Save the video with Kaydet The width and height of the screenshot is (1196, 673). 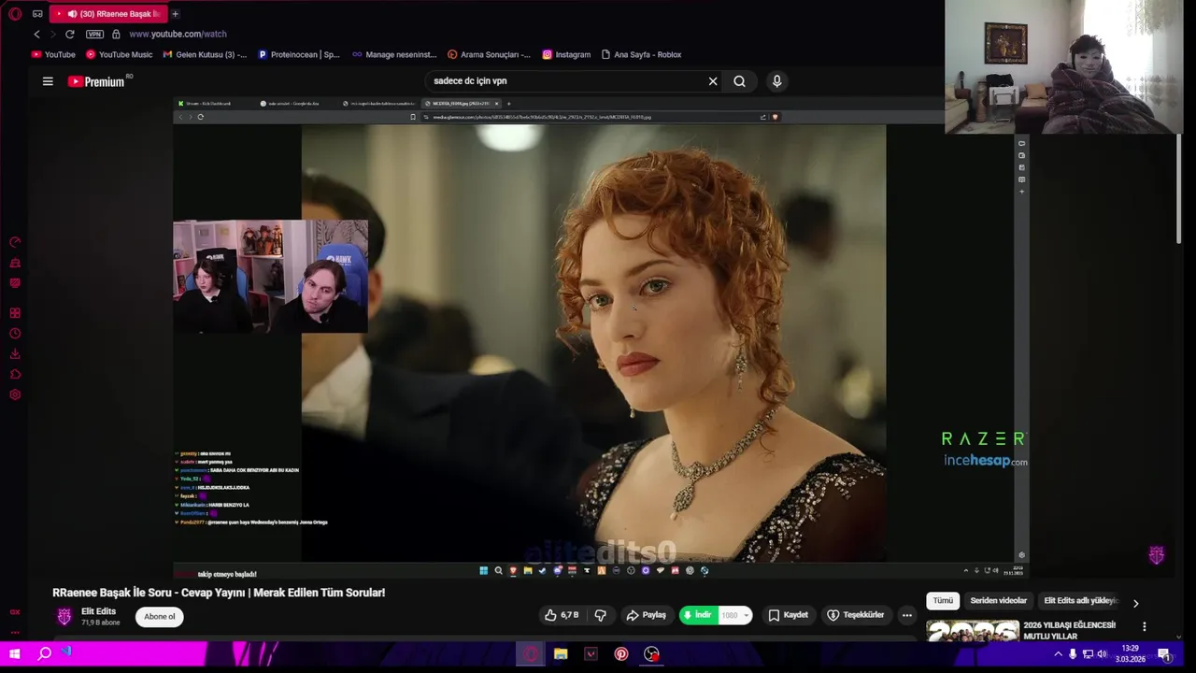tap(788, 615)
